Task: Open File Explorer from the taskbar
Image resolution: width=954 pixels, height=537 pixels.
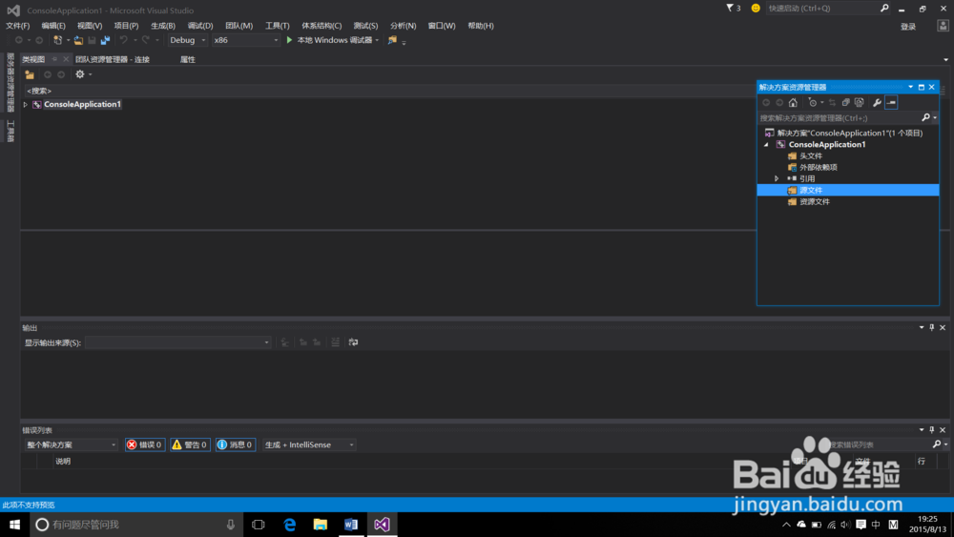Action: pos(320,525)
